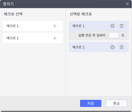This screenshot has height=112, width=132.
Task: Delete selected 매크로 1 with trash icon
Action: coord(122,26)
